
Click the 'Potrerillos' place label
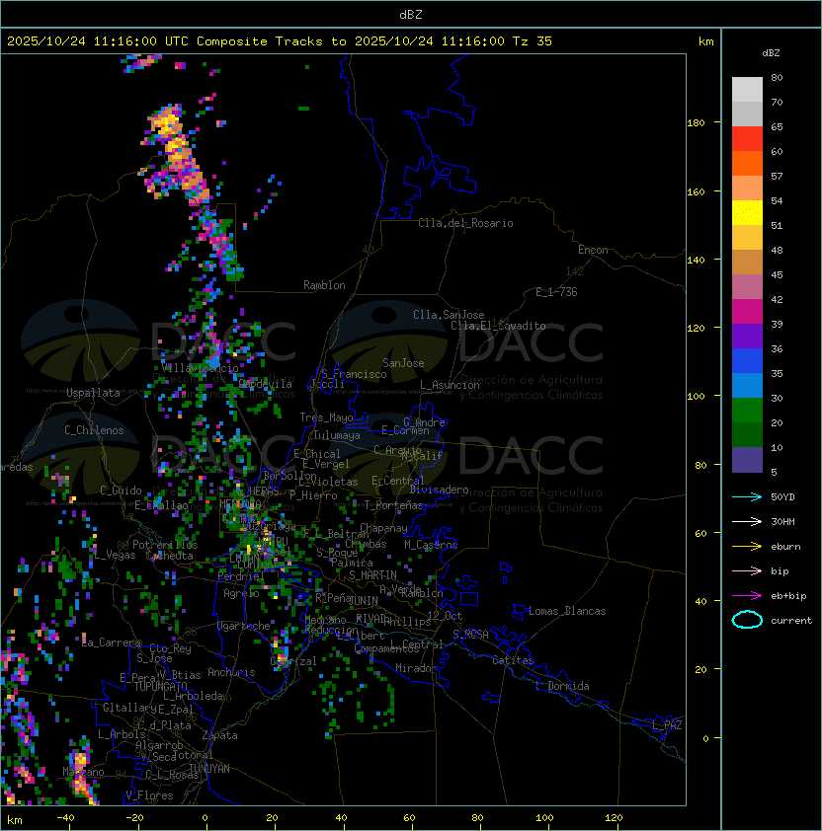(165, 545)
